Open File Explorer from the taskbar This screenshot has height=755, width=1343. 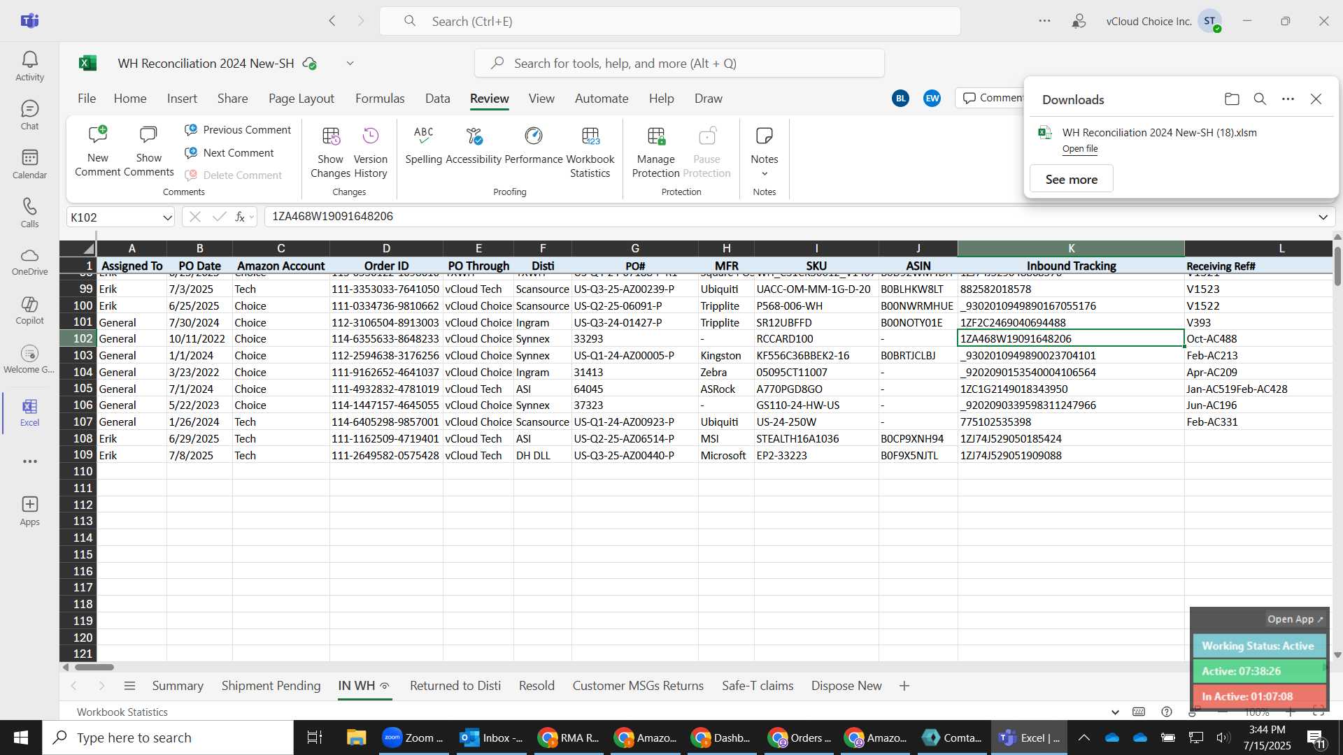coord(356,738)
